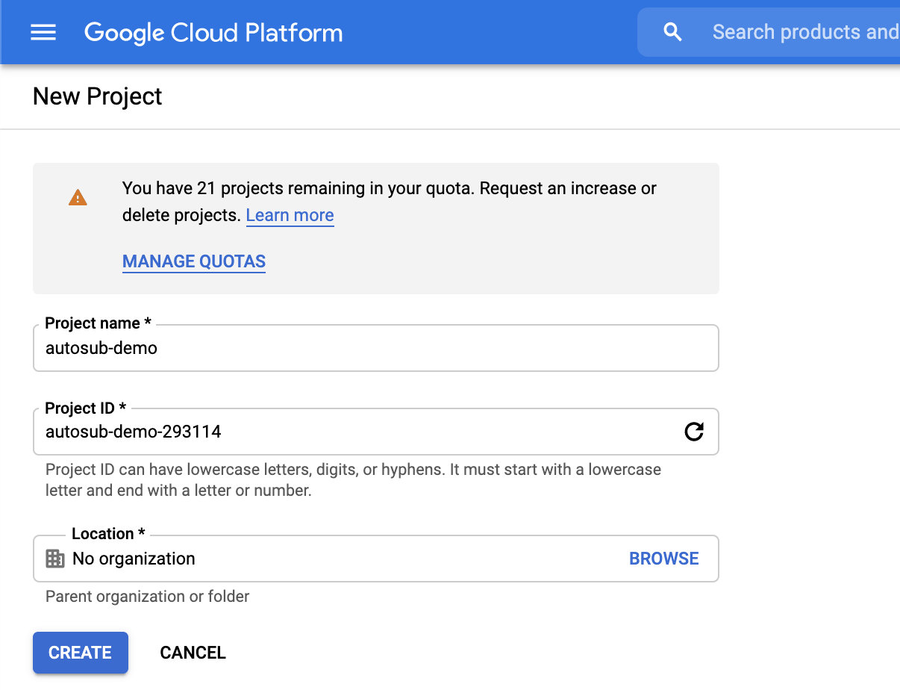Click into the Project name field

pyautogui.click(x=375, y=349)
